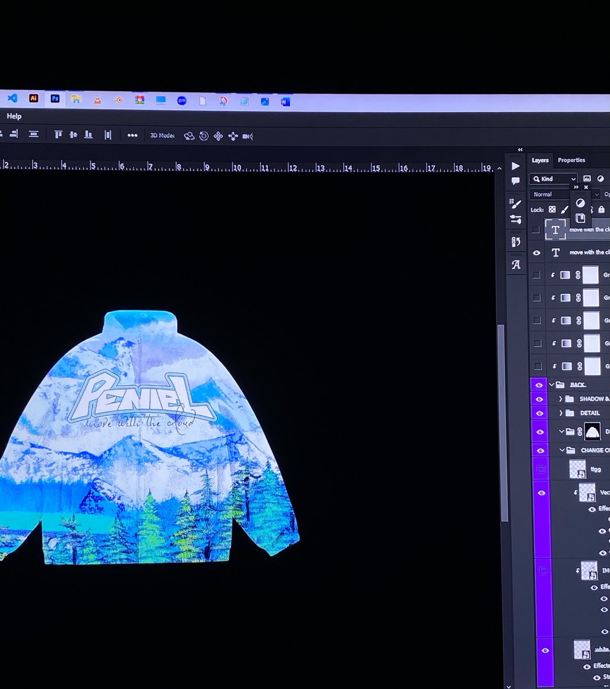Viewport: 610px width, 689px height.
Task: Open Microsoft Word from the taskbar
Action: [285, 102]
